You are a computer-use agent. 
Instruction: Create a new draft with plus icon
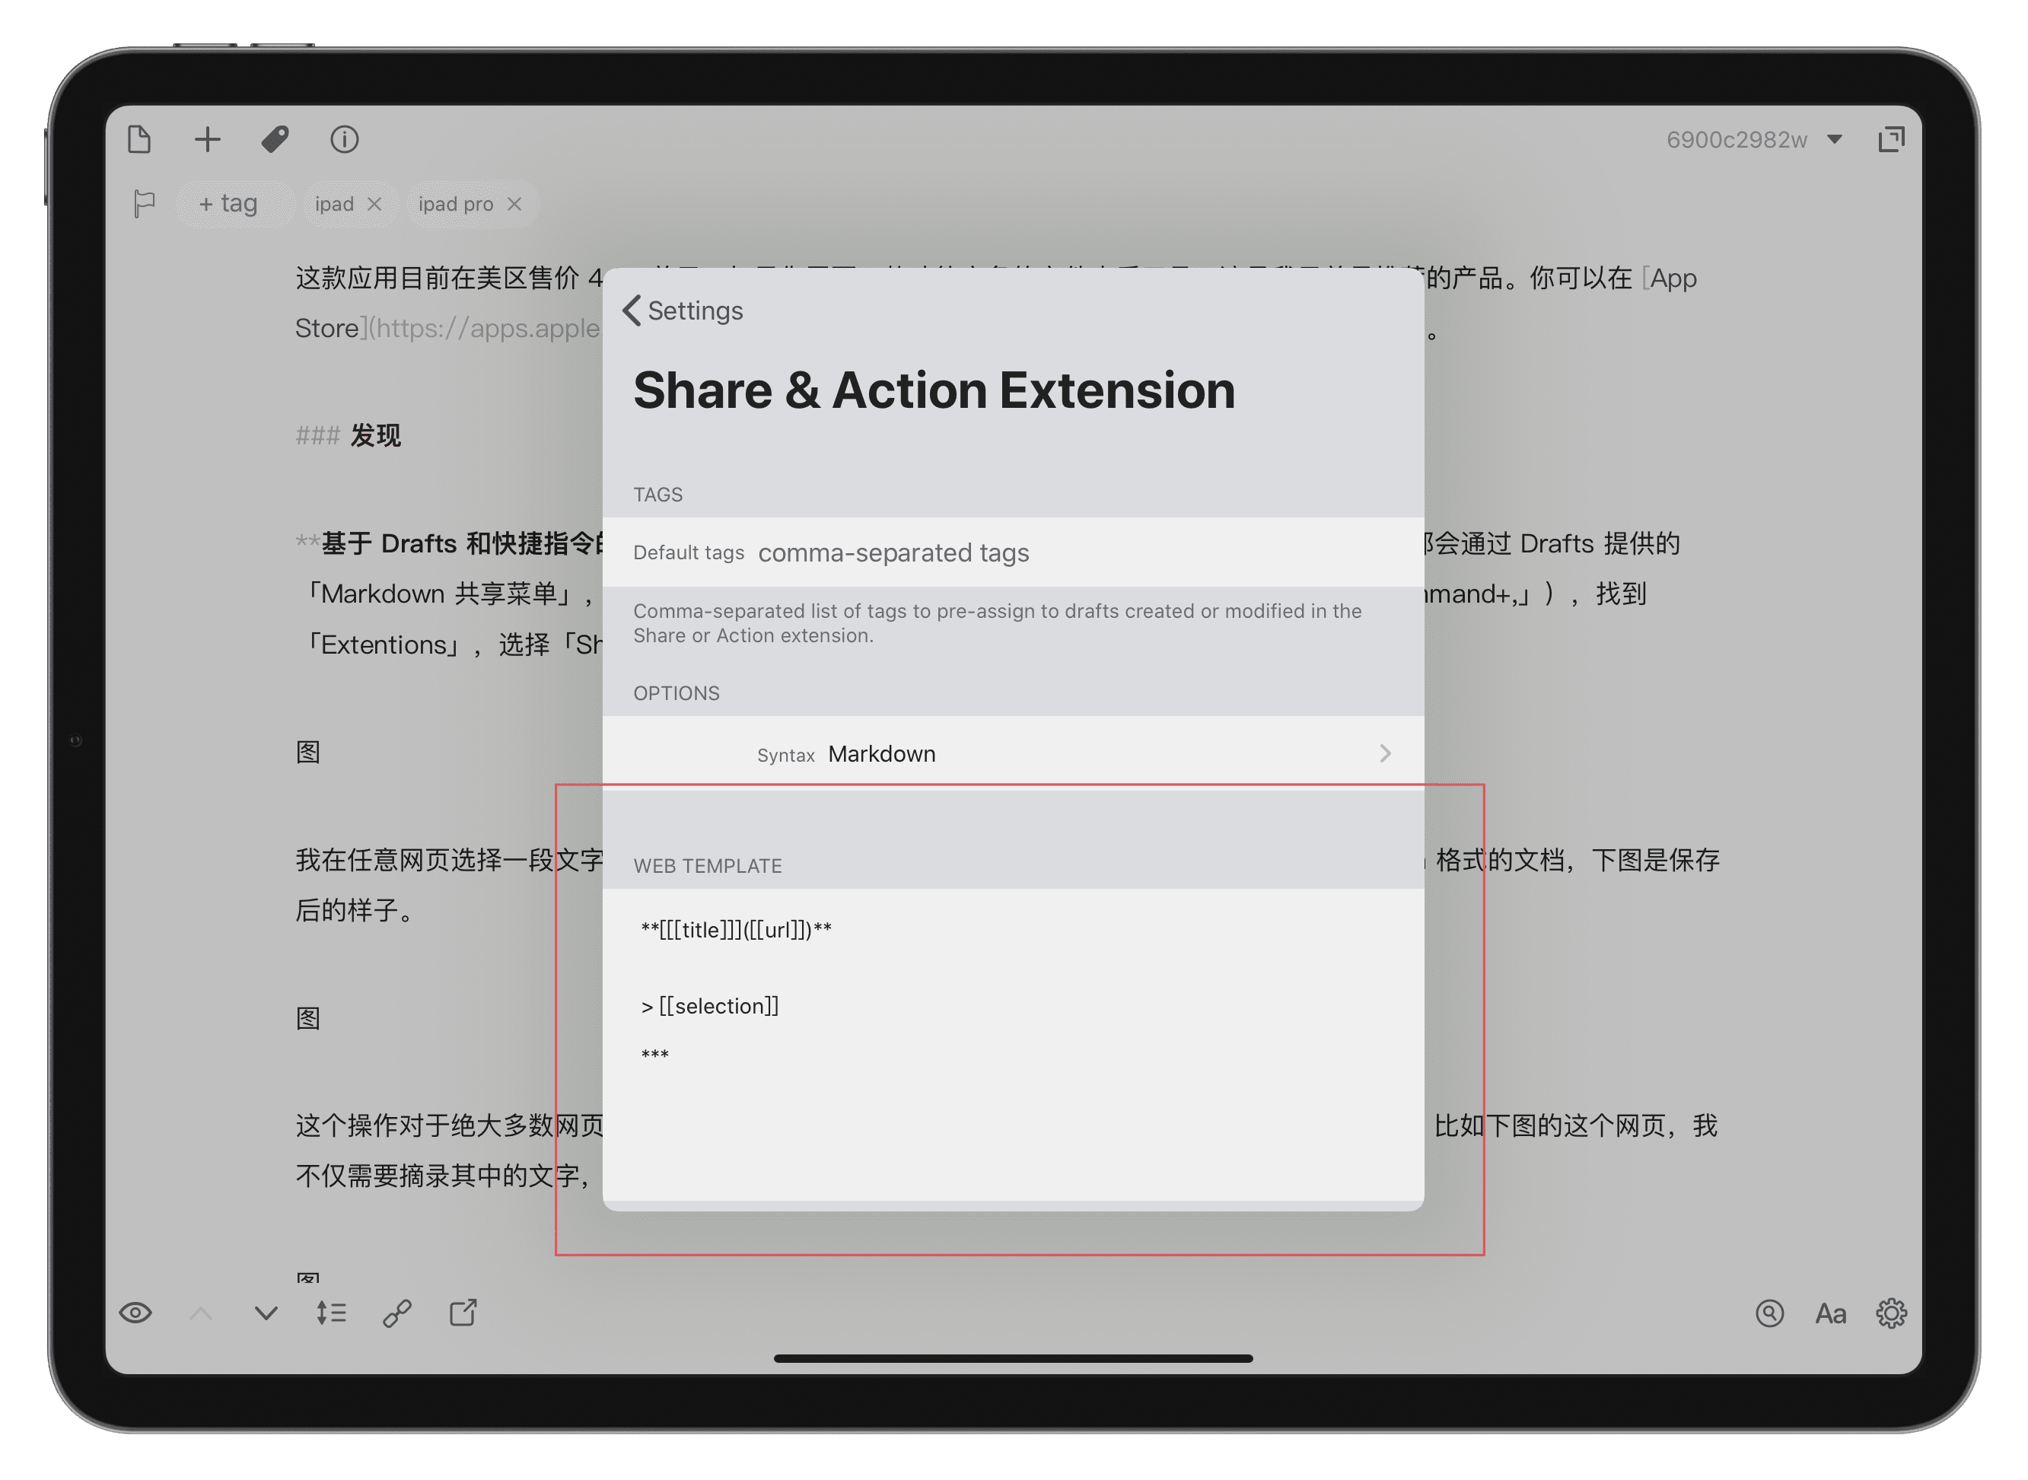tap(207, 140)
